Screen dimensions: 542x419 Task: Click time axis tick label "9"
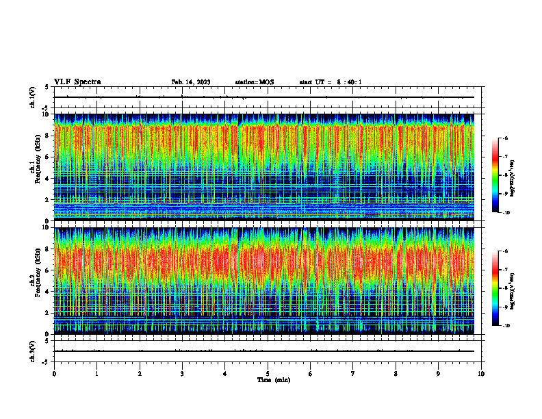click(x=438, y=374)
